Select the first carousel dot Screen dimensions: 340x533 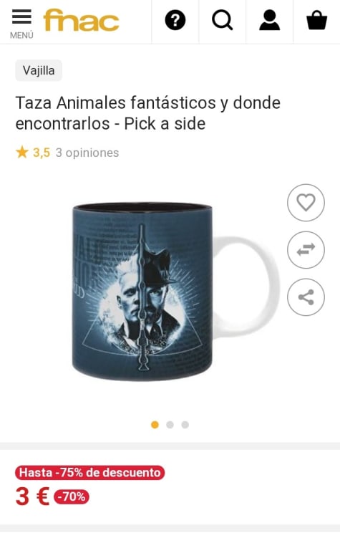155,425
